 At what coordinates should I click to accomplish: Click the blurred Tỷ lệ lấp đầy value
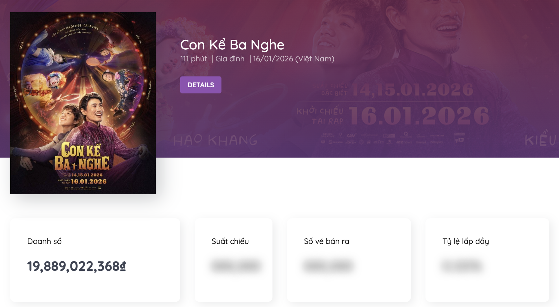[x=462, y=266]
